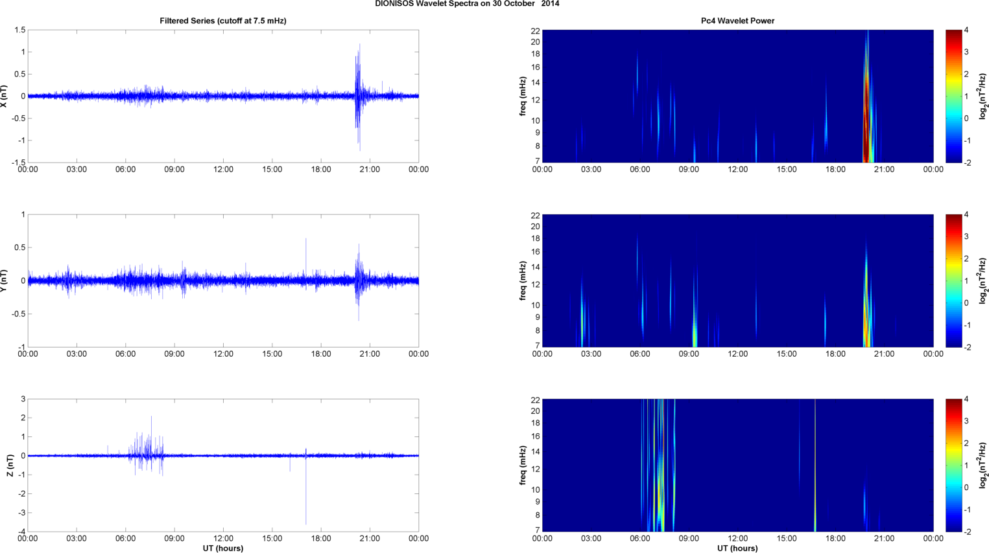Click the "freq (mHz)" label of the middle spectrogram
989x553 pixels.
[x=523, y=280]
